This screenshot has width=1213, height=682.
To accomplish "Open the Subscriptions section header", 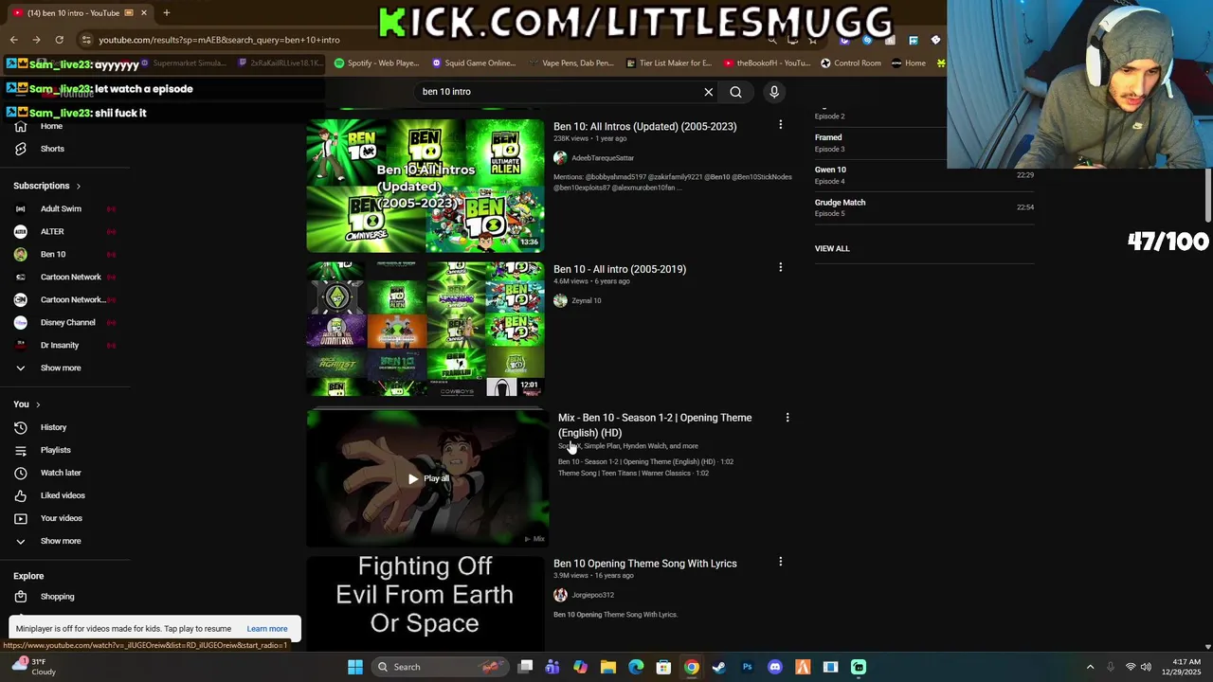I will coord(47,186).
